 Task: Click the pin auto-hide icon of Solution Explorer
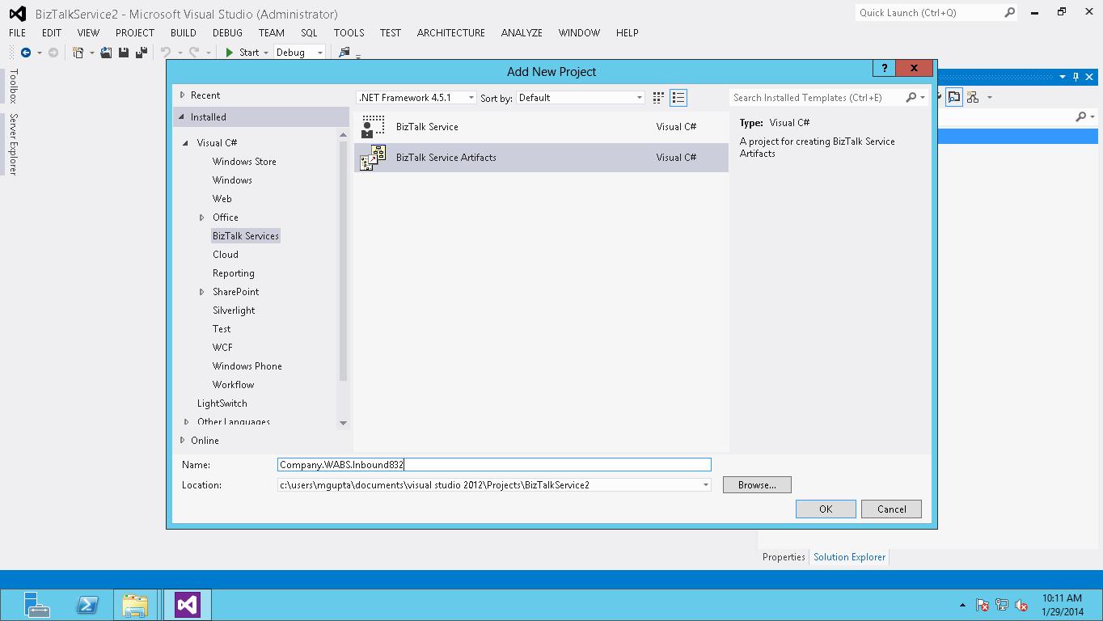point(1076,77)
